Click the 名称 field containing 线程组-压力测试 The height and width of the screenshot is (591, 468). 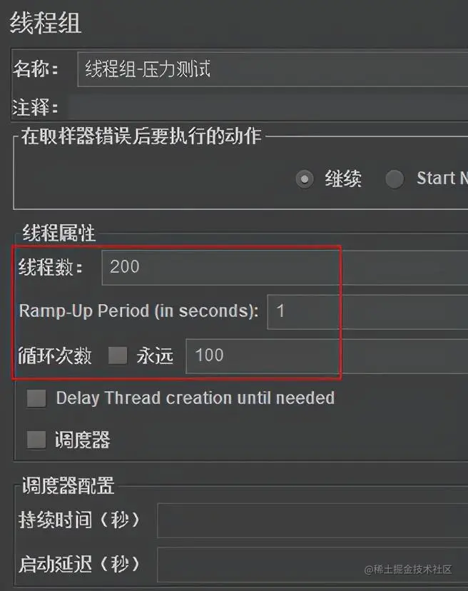tap(273, 69)
